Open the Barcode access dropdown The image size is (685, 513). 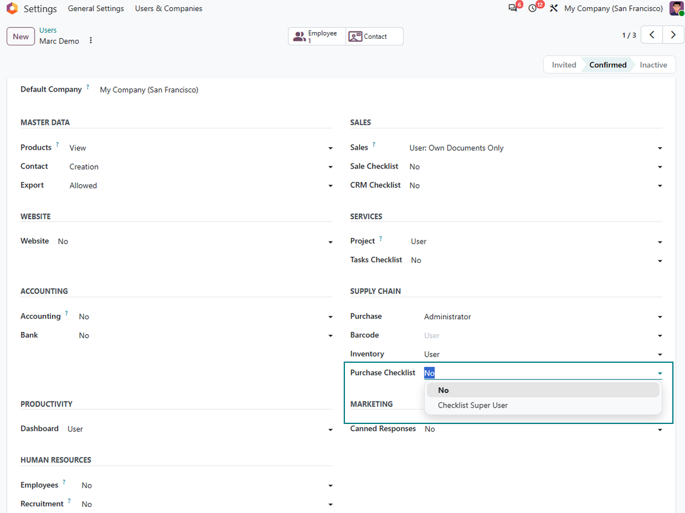pos(543,336)
